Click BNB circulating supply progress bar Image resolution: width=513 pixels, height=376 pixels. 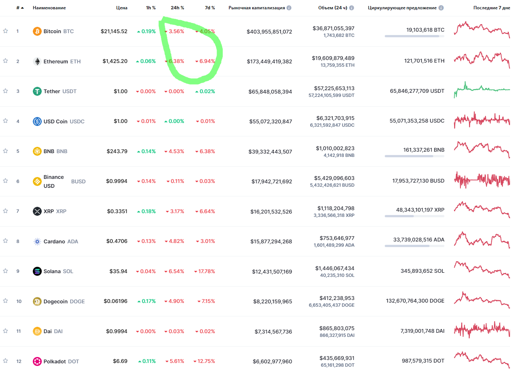[415, 156]
